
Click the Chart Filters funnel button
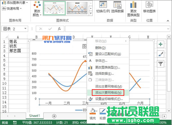[x=161, y=64]
